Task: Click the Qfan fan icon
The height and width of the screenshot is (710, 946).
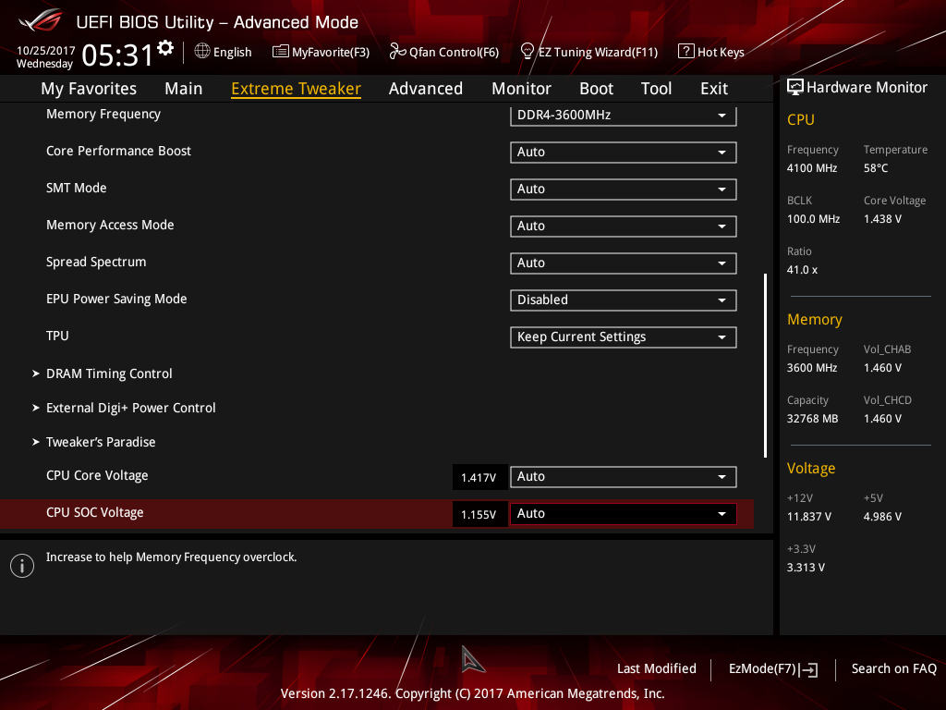Action: pos(397,52)
